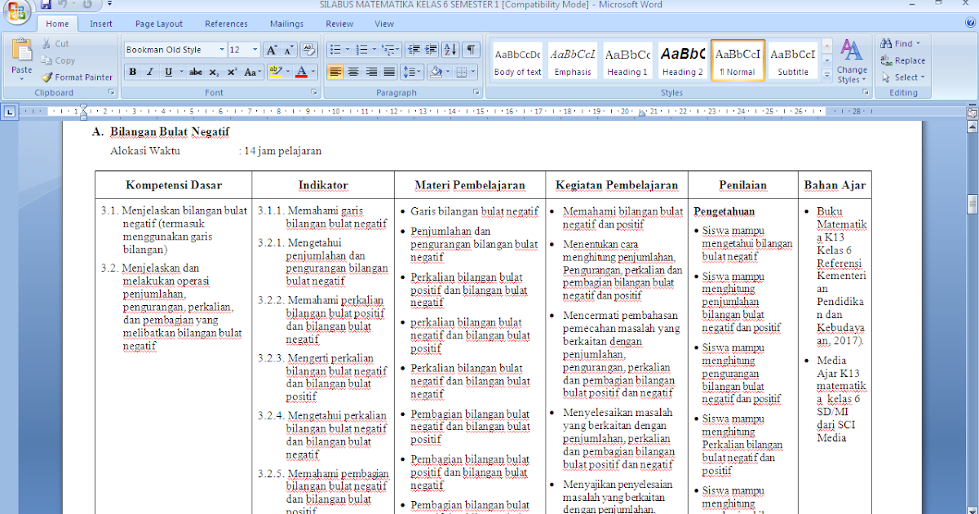Select the Heading 1 style in the gallery

(627, 60)
